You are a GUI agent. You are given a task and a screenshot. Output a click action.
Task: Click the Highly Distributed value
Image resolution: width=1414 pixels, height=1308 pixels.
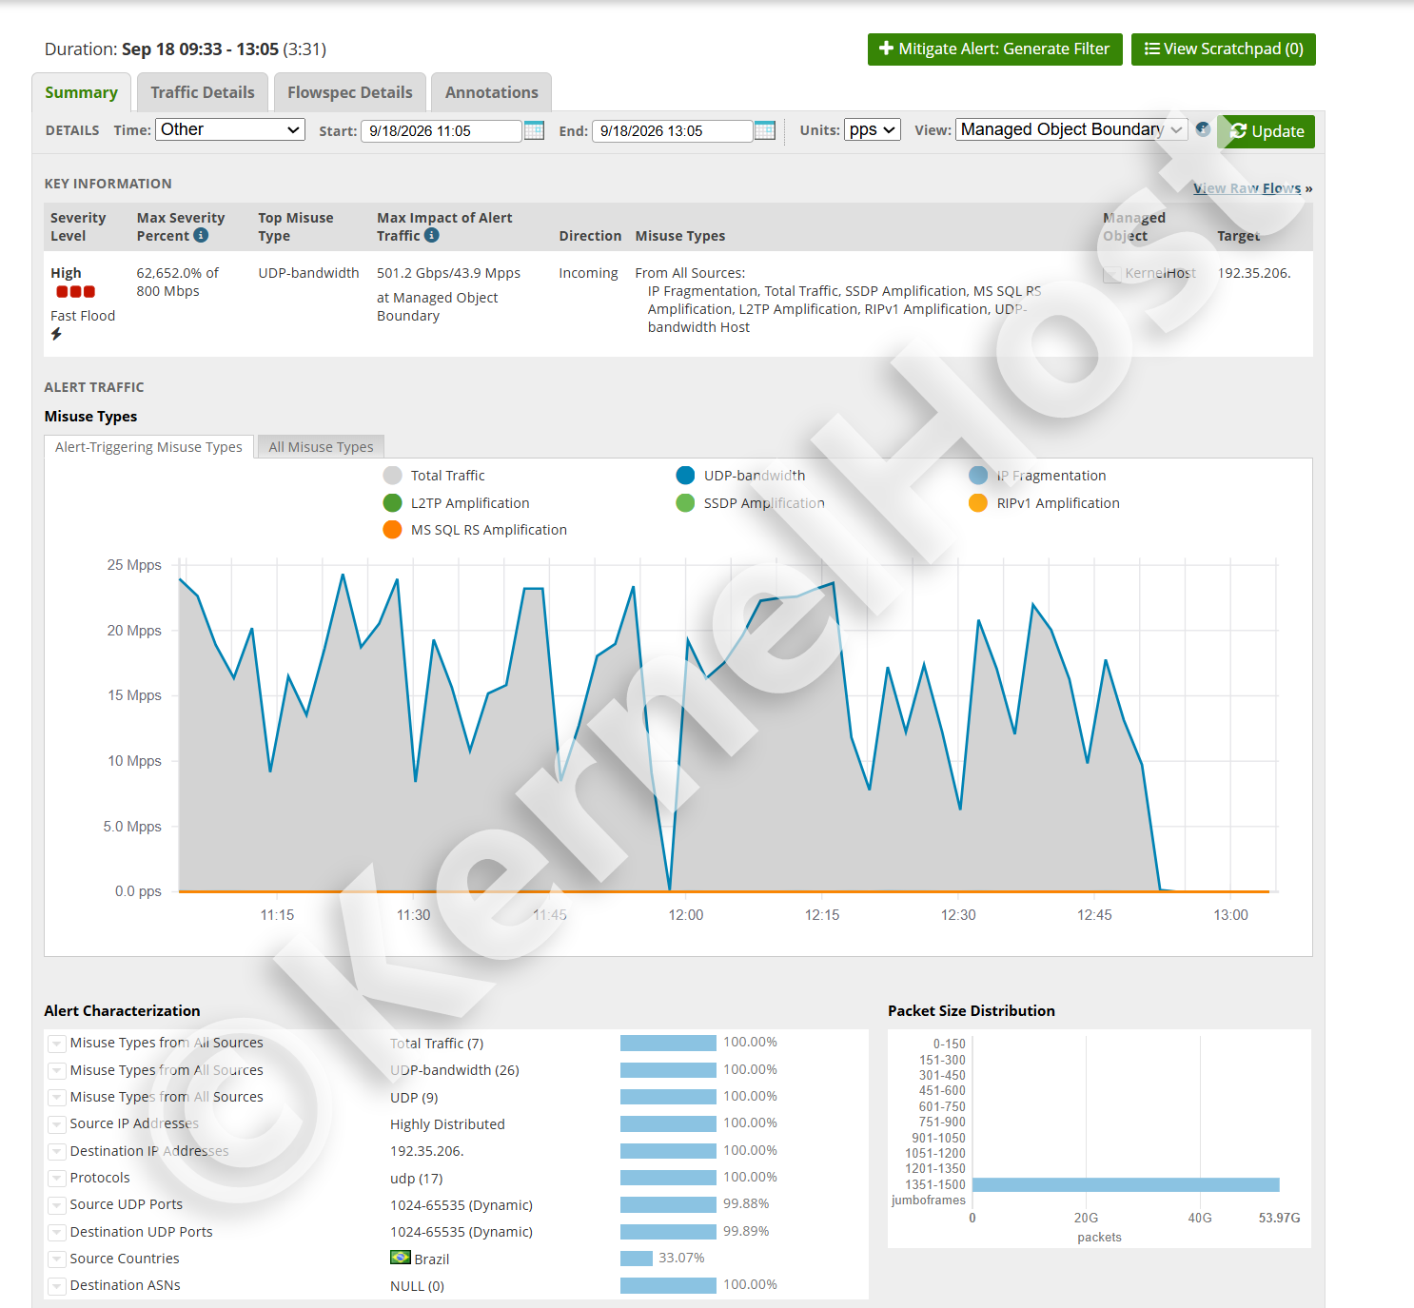click(447, 1124)
